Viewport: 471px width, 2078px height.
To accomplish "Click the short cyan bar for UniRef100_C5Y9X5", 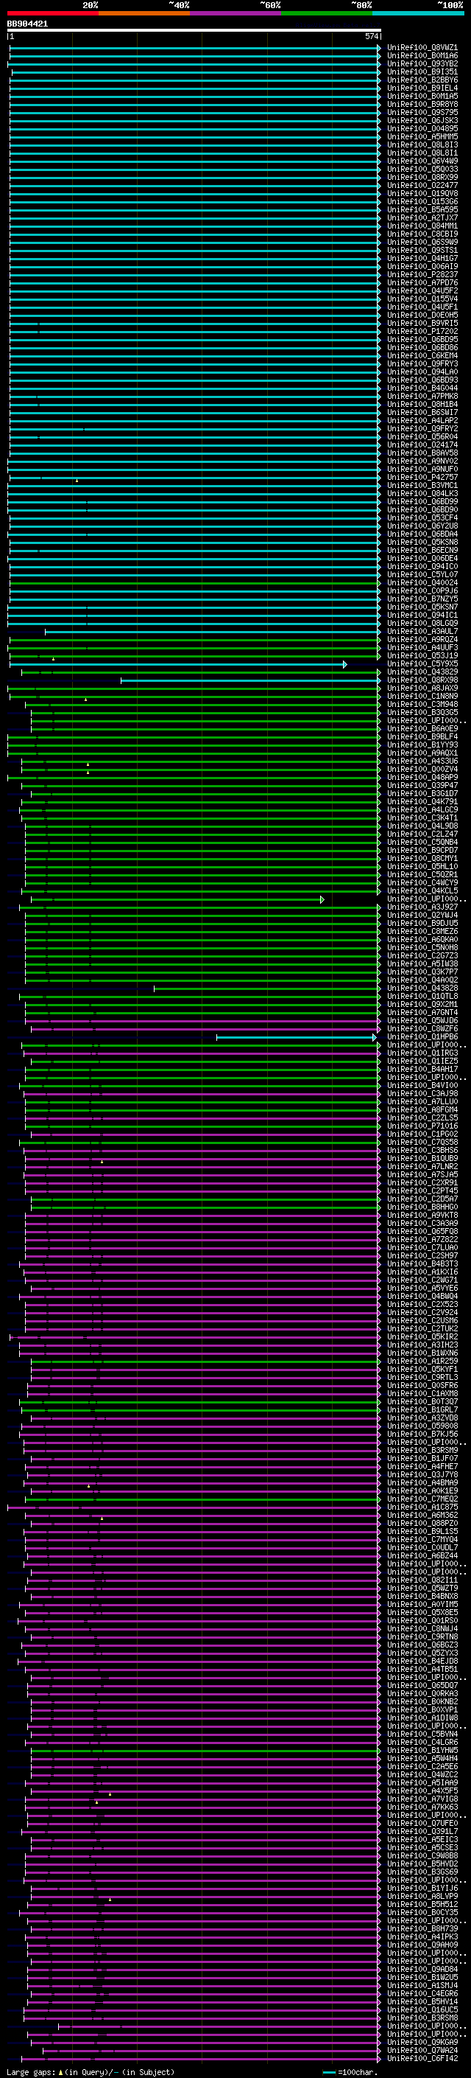I will 178,665.
